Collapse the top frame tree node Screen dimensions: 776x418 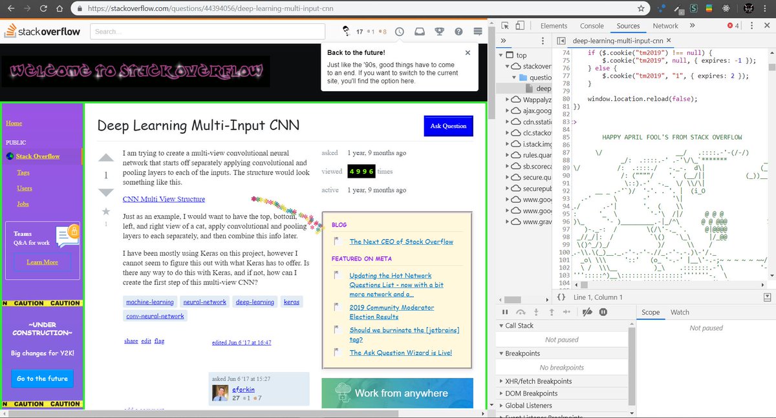pos(502,56)
